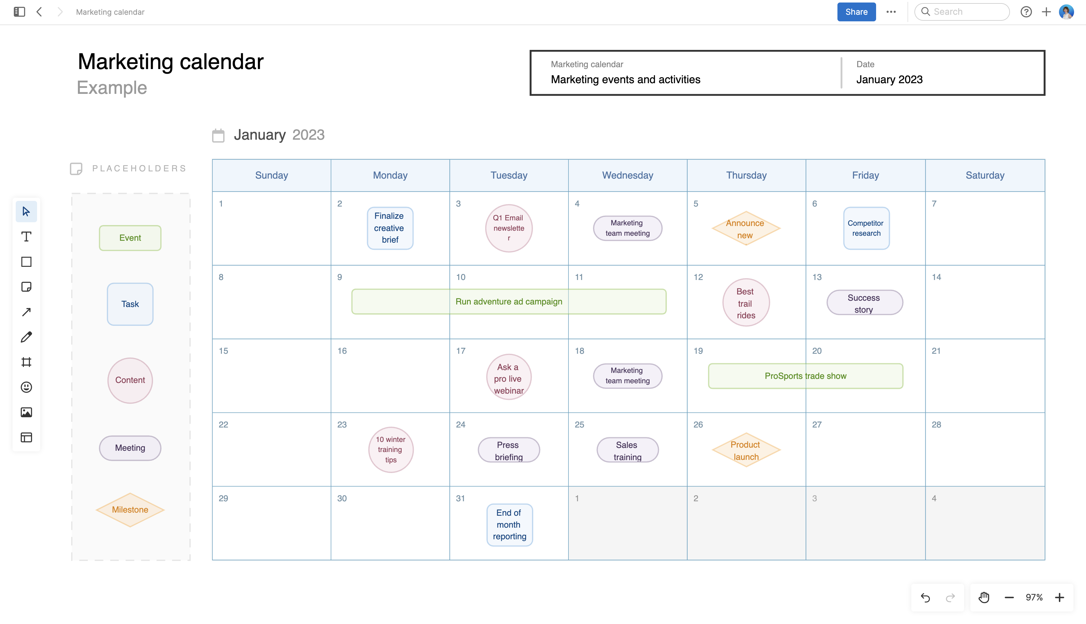
Task: Pick the connector arrow tool
Action: click(26, 312)
